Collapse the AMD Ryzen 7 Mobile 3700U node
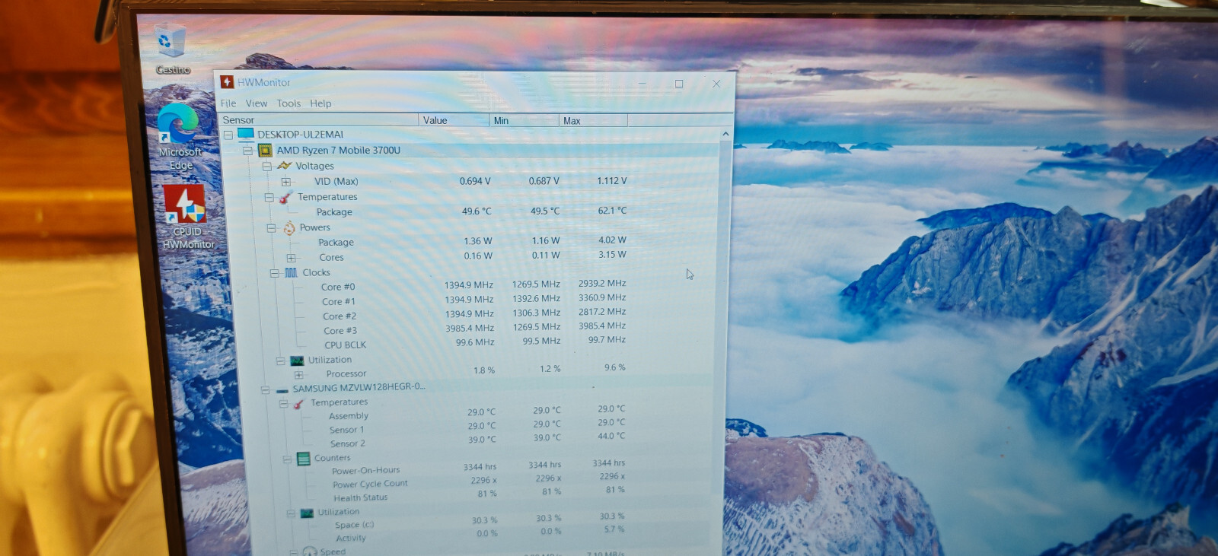 point(247,151)
